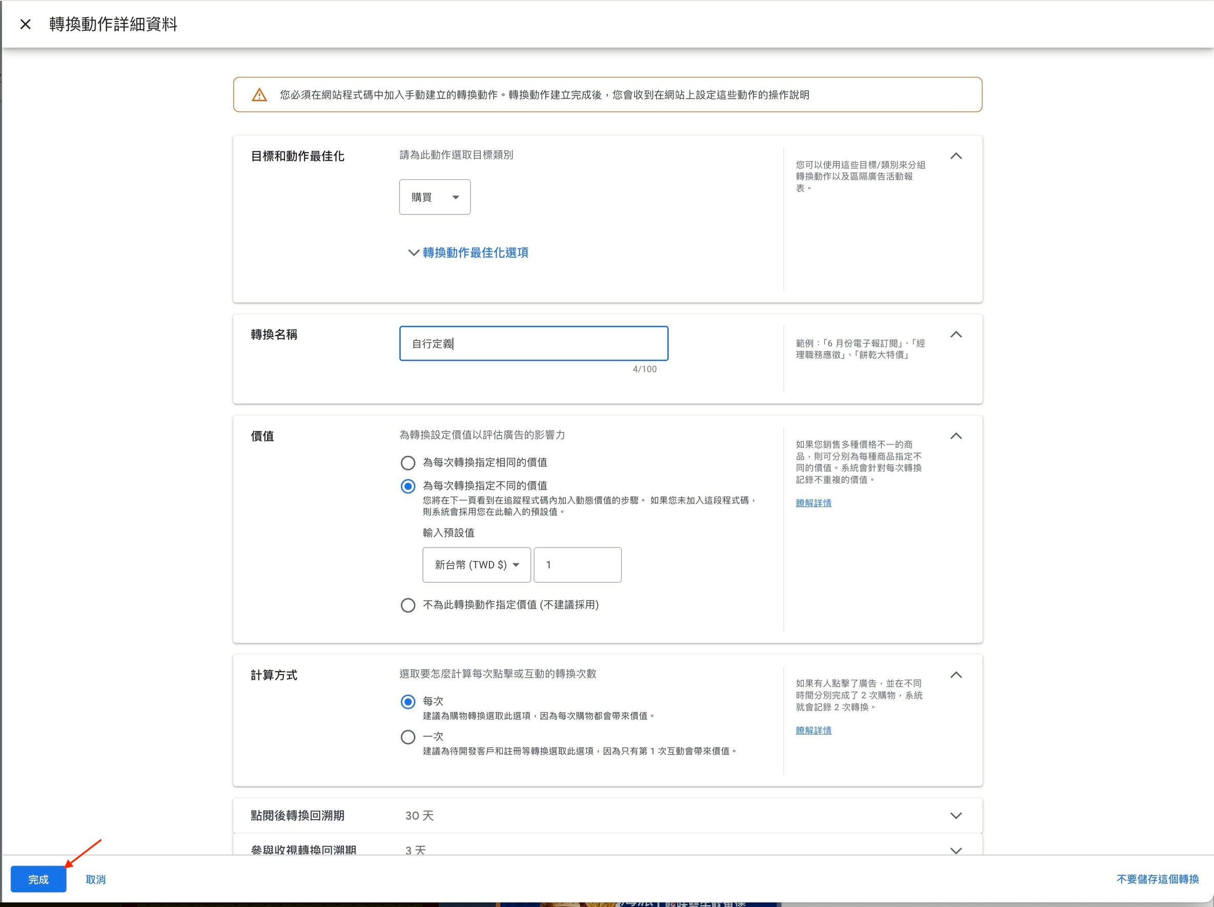This screenshot has width=1214, height=907.
Task: Expand the 點閱後轉換回溯期 section
Action: tap(956, 815)
